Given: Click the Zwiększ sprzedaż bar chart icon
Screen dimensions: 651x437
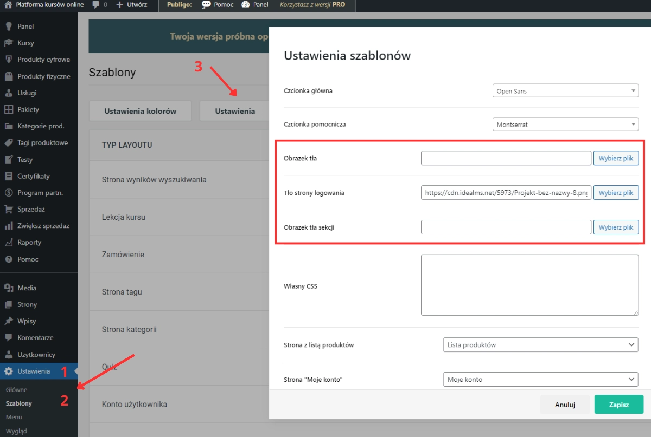Looking at the screenshot, I should [8, 226].
